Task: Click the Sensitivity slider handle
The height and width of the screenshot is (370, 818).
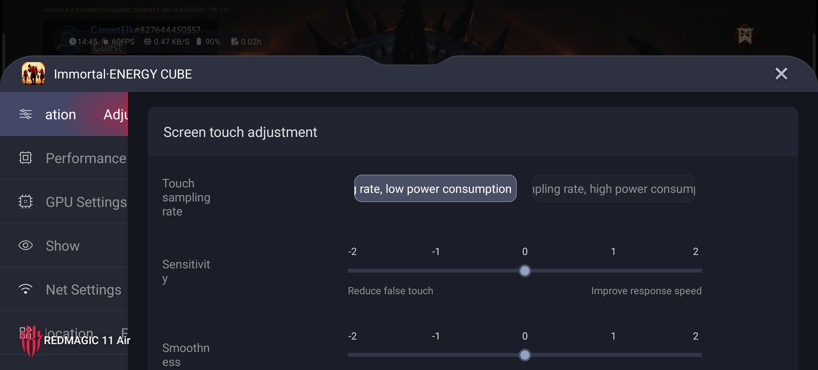Action: [525, 271]
